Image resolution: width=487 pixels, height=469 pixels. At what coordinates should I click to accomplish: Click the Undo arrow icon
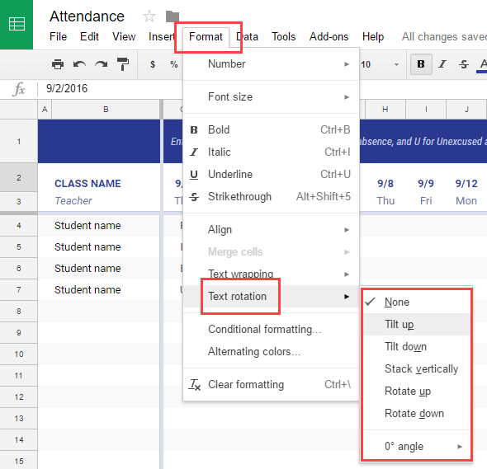pos(79,64)
